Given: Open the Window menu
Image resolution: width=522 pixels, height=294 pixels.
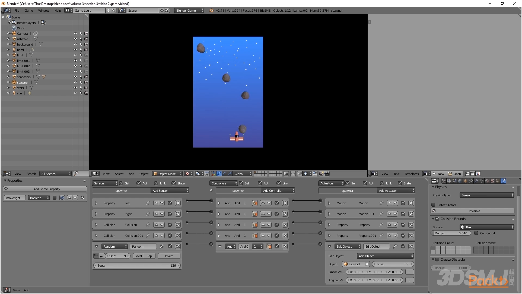Looking at the screenshot, I should point(43,11).
